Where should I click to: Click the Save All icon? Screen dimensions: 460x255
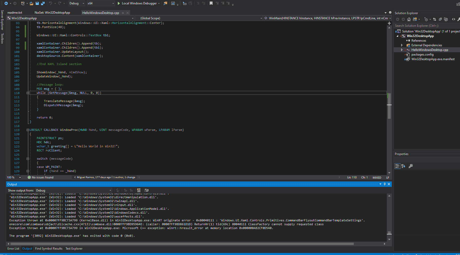coord(43,3)
